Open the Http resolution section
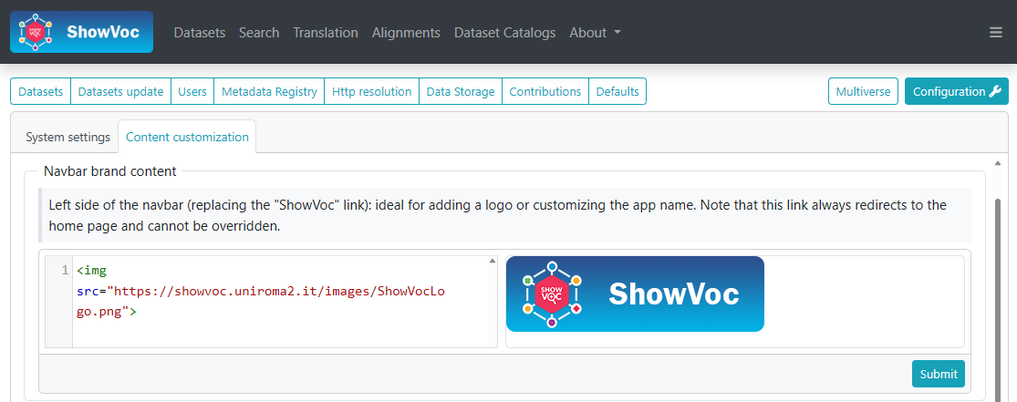This screenshot has width=1017, height=402. click(371, 91)
